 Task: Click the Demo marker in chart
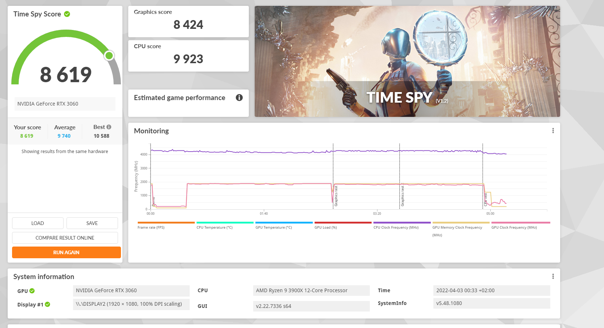(151, 177)
